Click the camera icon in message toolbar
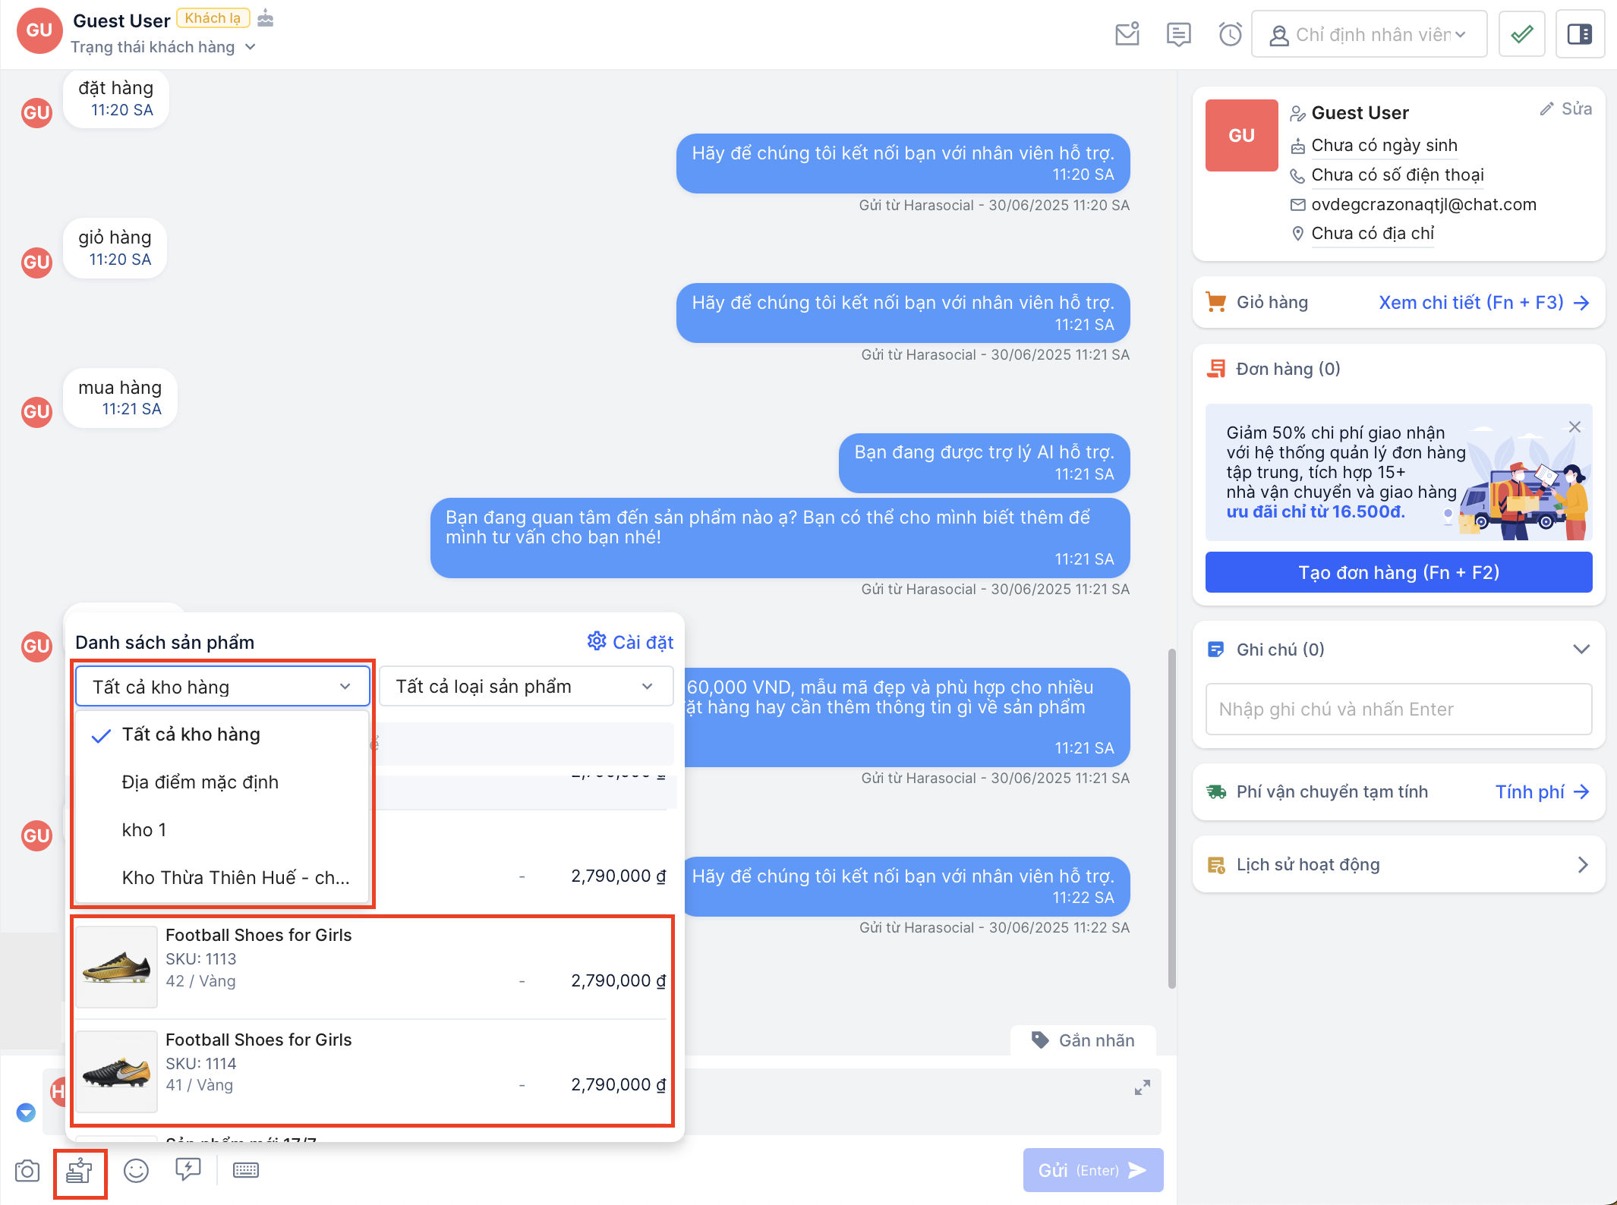 tap(27, 1171)
